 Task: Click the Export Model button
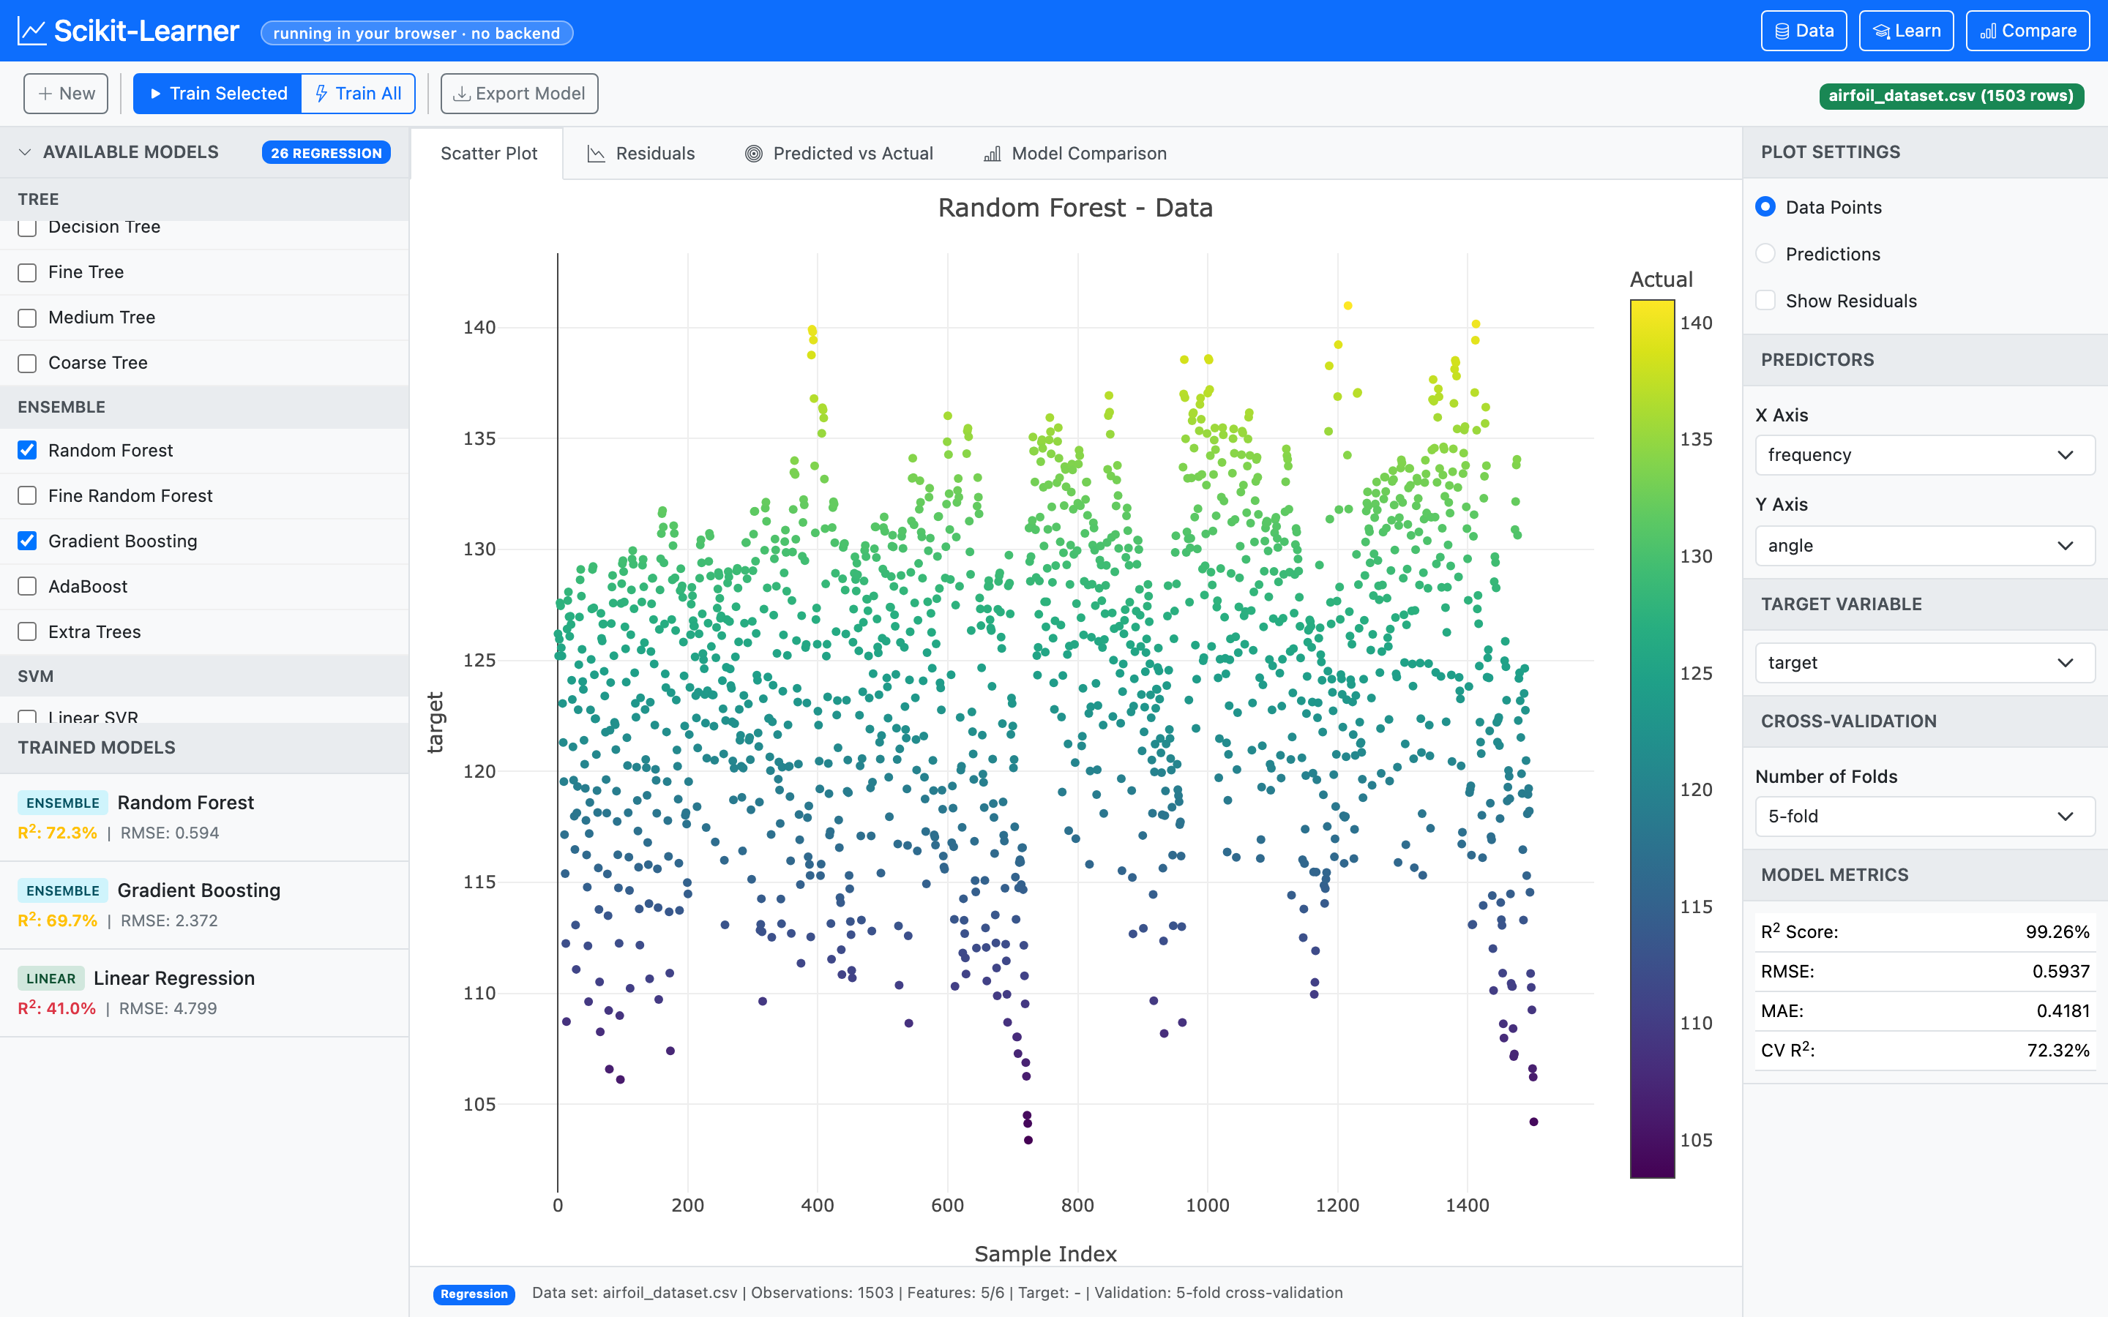tap(519, 93)
